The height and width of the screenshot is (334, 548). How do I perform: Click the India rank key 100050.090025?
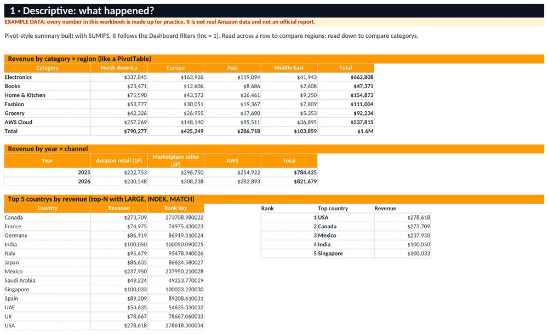click(x=175, y=245)
